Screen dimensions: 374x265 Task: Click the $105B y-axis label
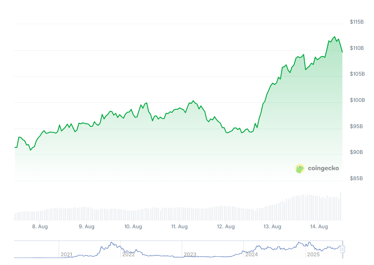pos(357,74)
